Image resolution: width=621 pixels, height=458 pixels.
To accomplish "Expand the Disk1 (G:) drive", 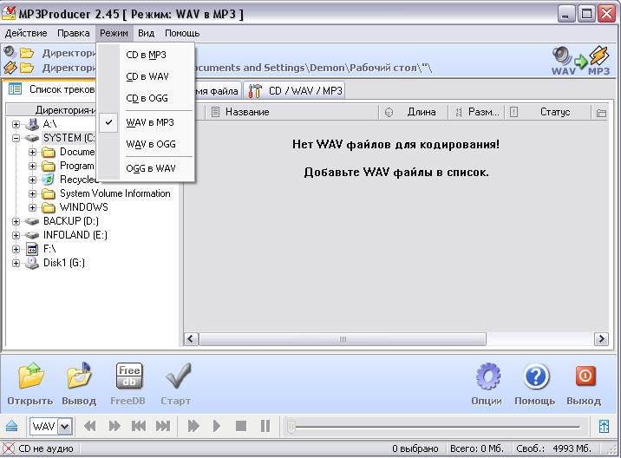I will click(16, 263).
